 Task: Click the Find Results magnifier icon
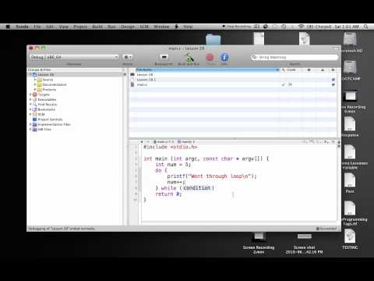coord(35,105)
